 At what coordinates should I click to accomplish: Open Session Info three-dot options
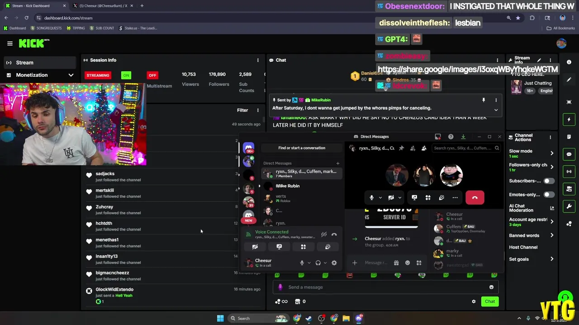tap(258, 60)
